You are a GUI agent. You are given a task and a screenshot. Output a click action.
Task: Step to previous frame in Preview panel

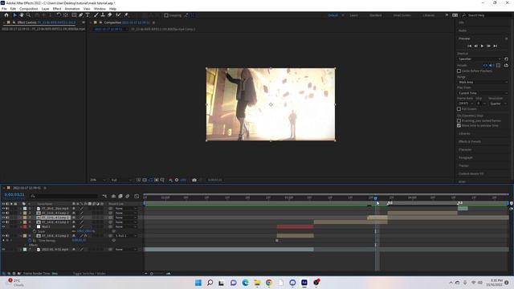pyautogui.click(x=476, y=46)
